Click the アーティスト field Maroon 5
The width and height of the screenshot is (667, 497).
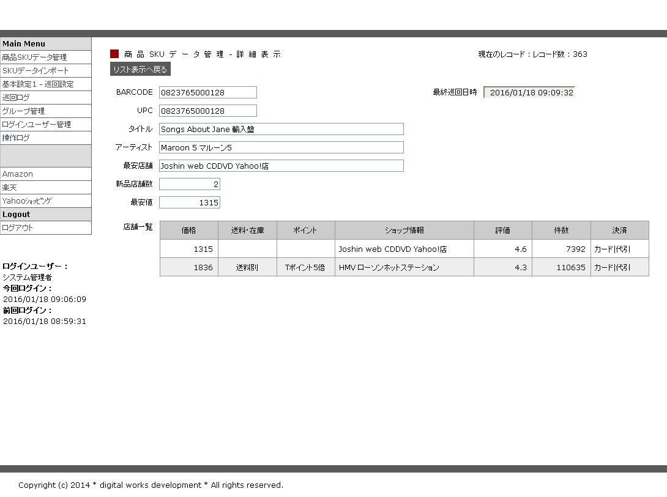[281, 147]
